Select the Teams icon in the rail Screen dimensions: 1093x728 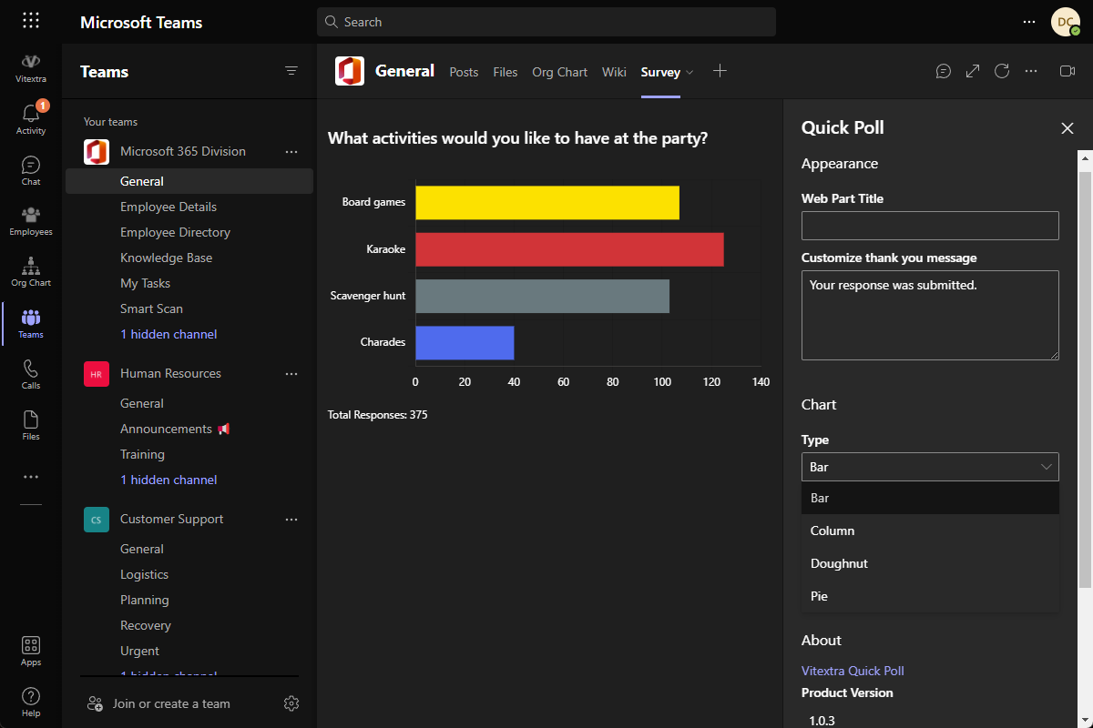tap(31, 323)
